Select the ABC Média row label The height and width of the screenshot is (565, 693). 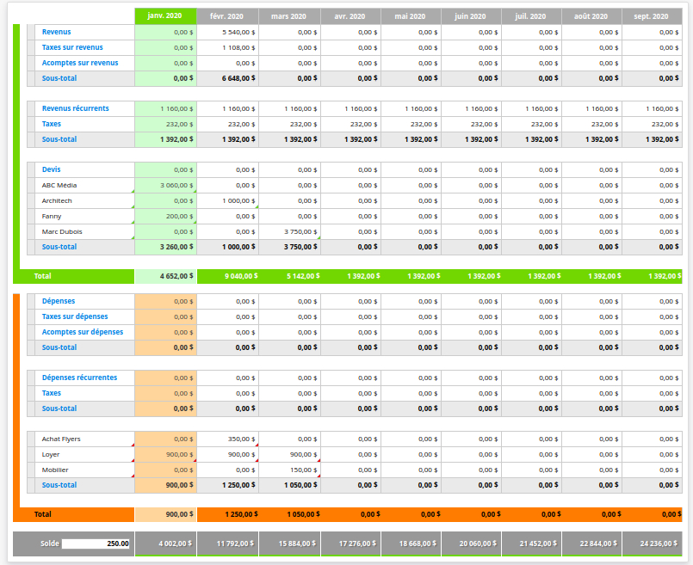click(x=59, y=185)
